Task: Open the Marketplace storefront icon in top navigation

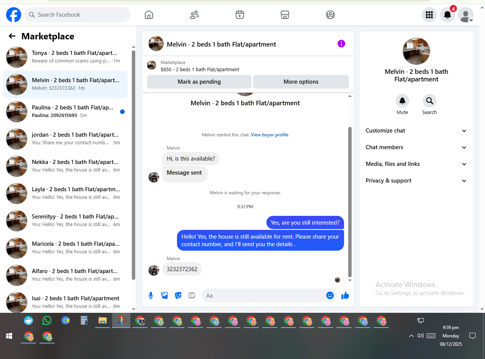Action: pos(285,15)
